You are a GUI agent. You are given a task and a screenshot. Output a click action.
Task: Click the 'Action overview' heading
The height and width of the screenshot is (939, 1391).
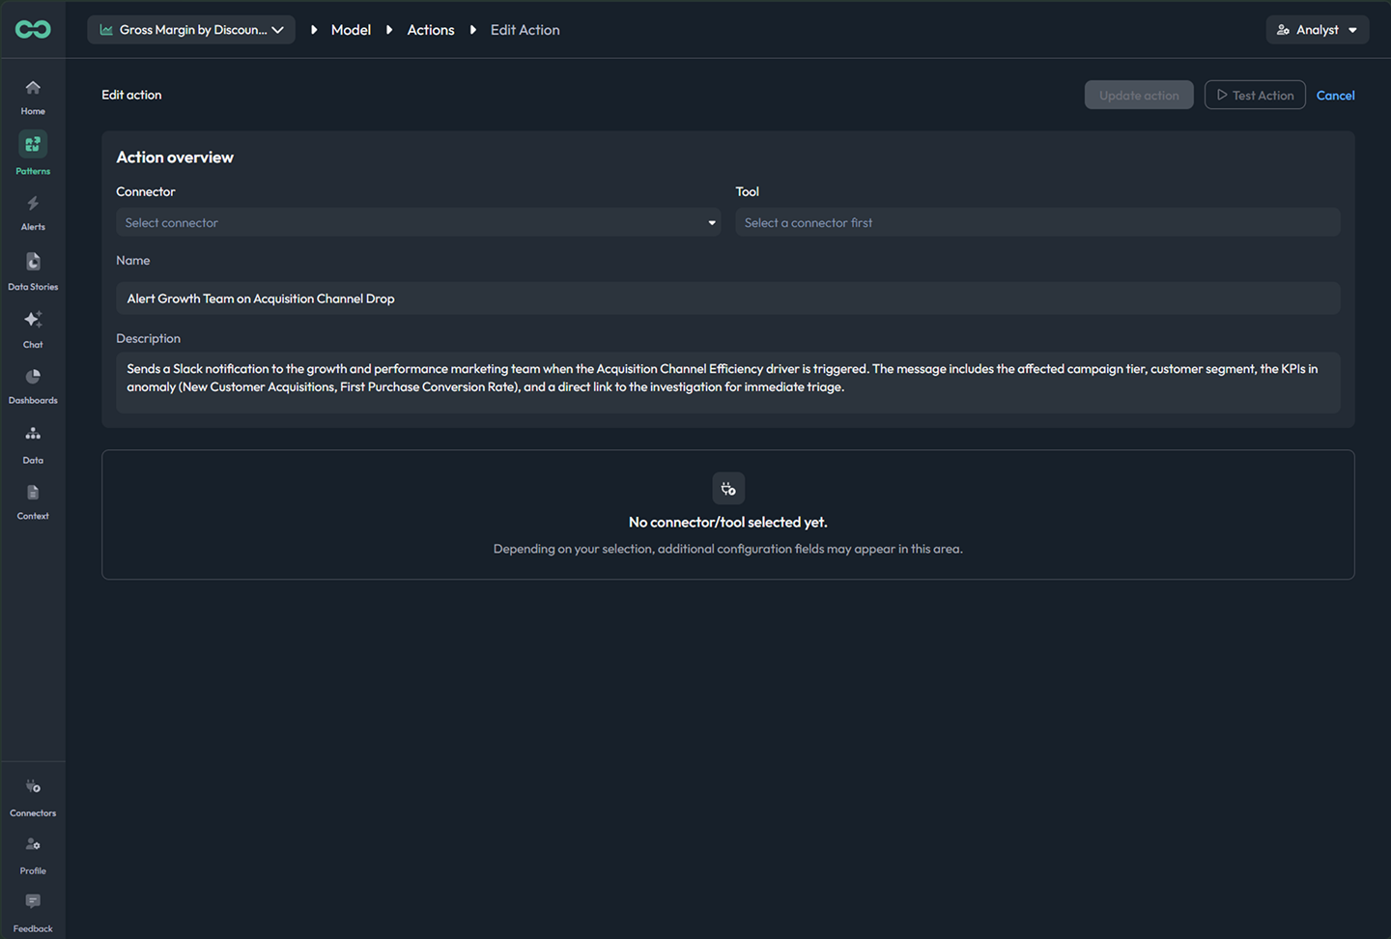coord(175,157)
